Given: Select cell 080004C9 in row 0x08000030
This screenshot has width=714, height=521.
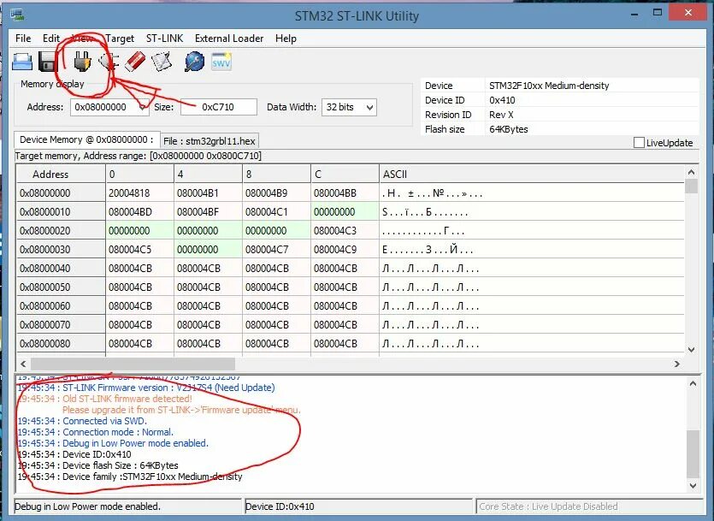Looking at the screenshot, I should [345, 250].
